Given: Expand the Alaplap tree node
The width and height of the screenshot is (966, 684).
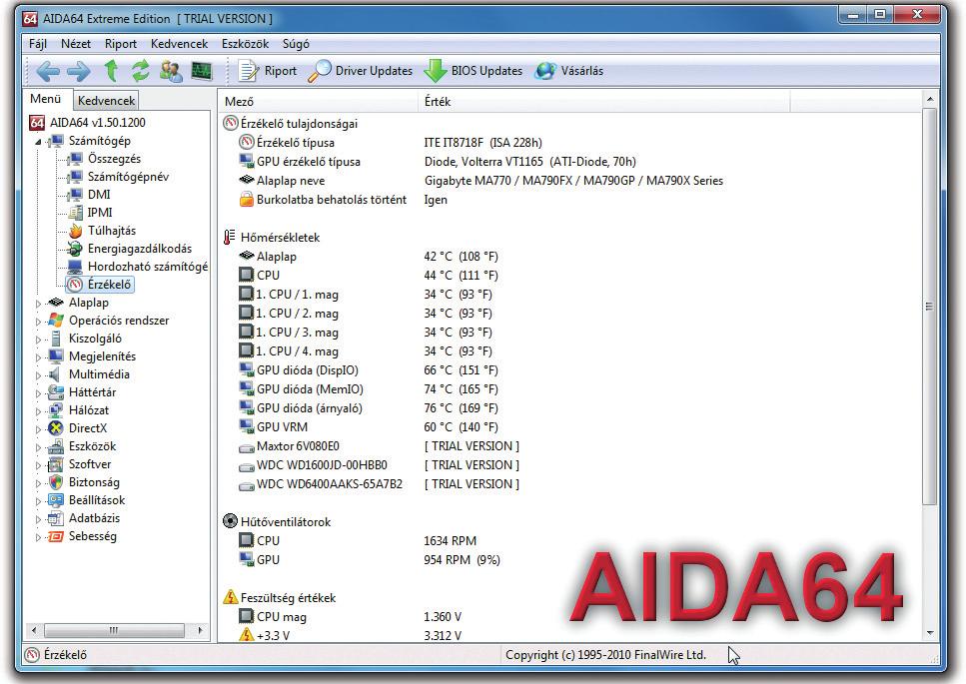Looking at the screenshot, I should point(38,303).
